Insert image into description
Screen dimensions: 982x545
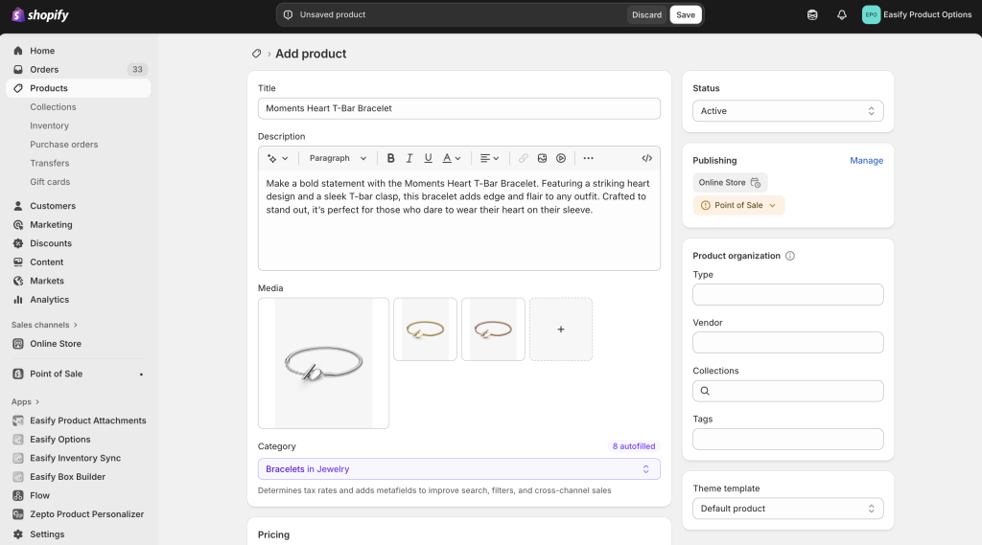543,158
